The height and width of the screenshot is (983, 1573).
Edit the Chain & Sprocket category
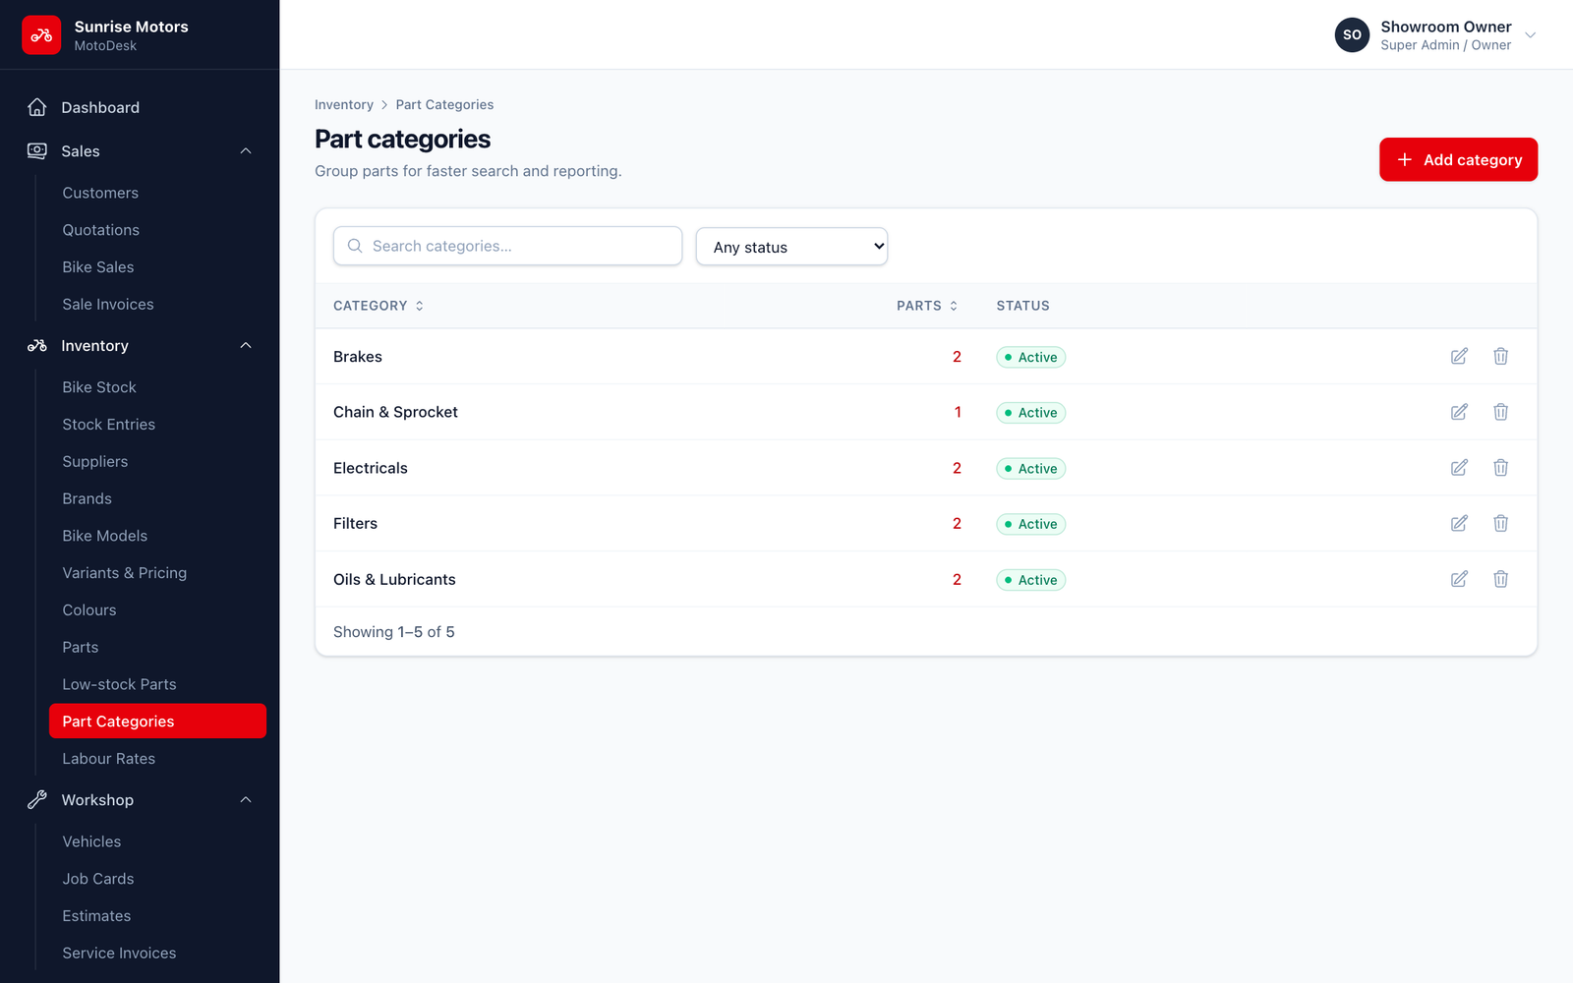1459,412
